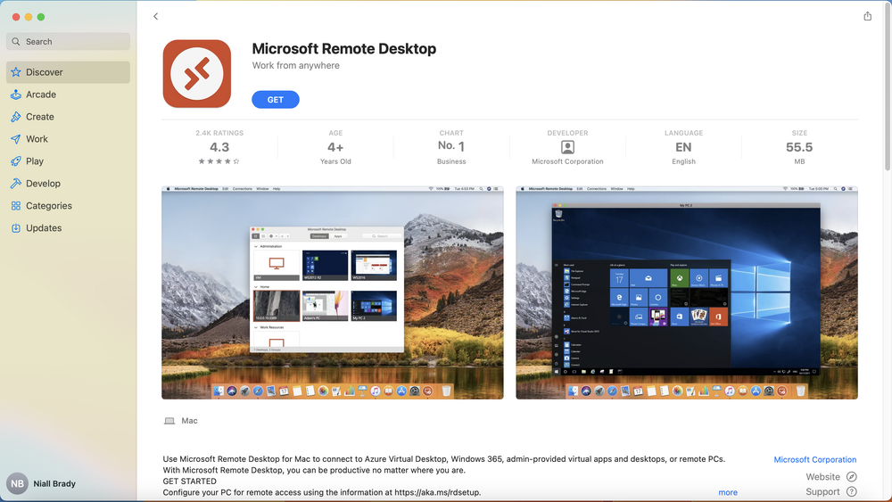892x502 pixels.
Task: Click the 4+ age rating
Action: 335,147
